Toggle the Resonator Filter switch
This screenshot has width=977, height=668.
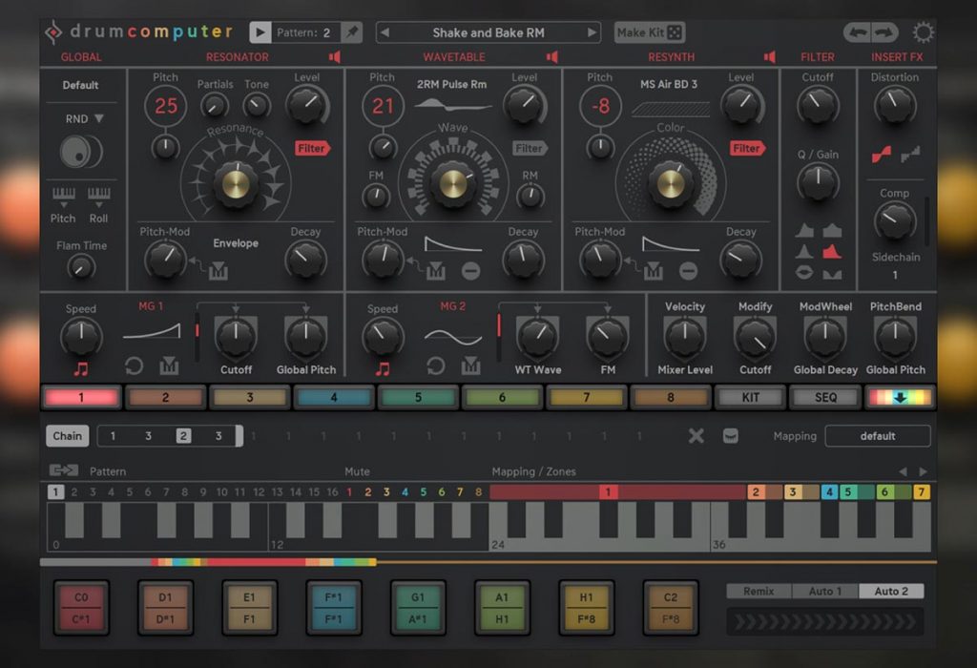point(311,148)
